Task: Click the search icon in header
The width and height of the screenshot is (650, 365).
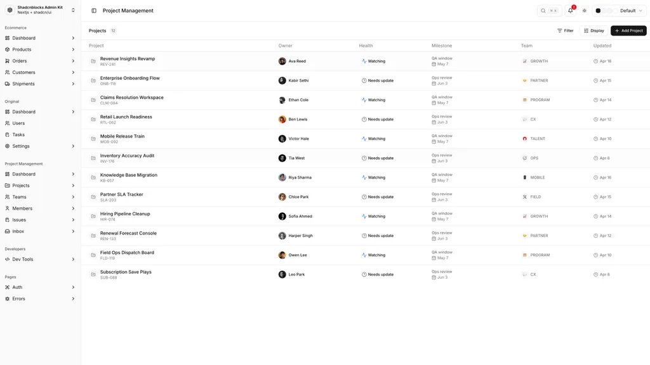Action: [543, 11]
